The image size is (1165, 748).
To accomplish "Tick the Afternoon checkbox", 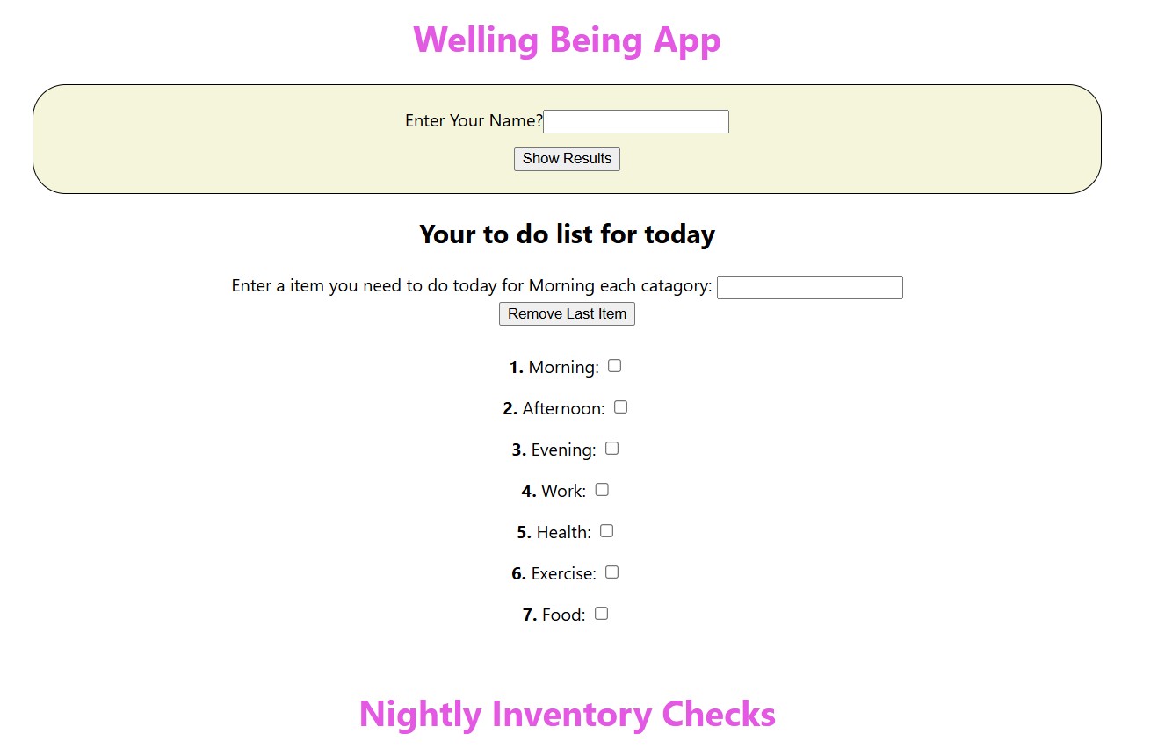I will (620, 407).
